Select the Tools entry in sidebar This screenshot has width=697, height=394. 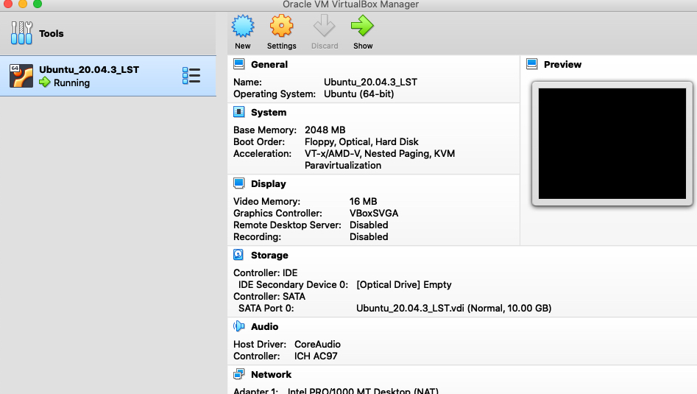(x=108, y=33)
